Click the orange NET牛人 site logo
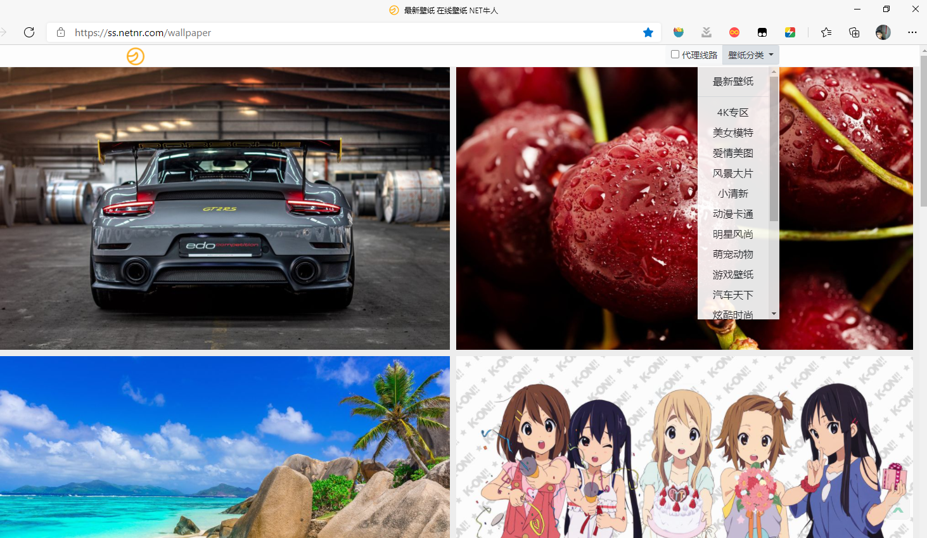 (136, 56)
